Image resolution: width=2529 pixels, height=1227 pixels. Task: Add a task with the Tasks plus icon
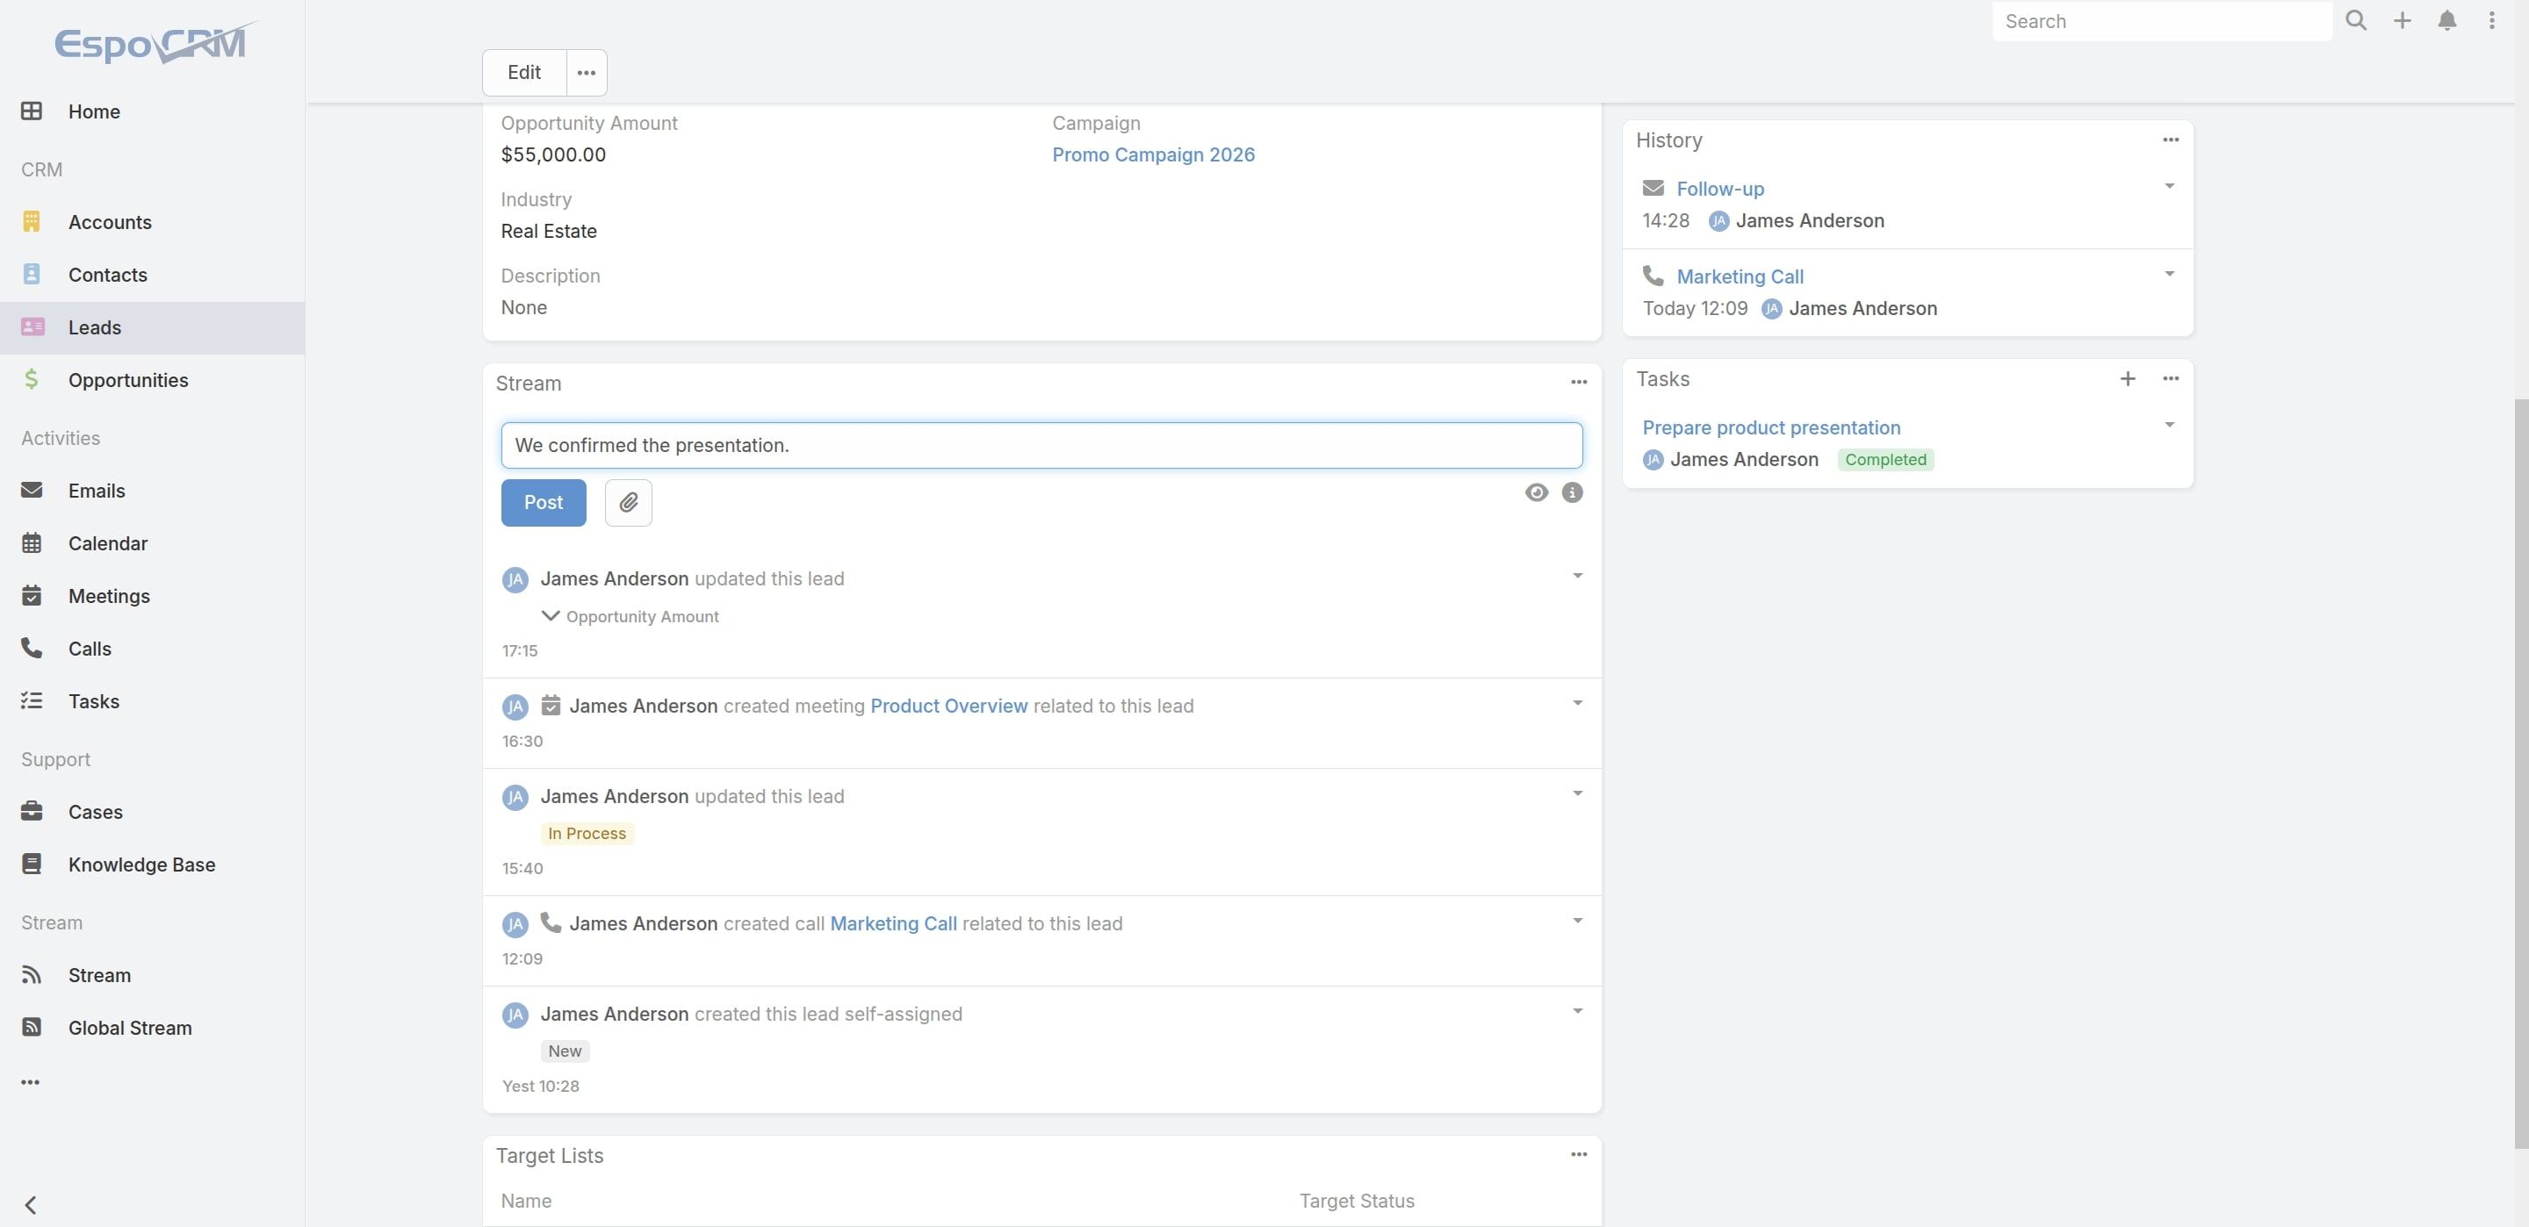pyautogui.click(x=2127, y=379)
